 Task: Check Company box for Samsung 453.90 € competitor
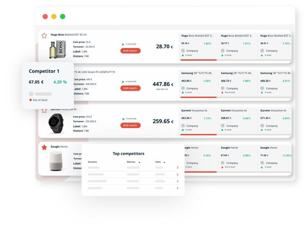[x=183, y=88]
